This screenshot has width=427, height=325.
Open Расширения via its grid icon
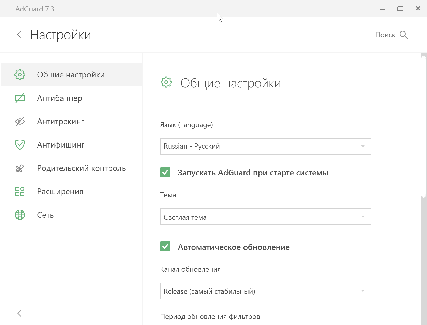pos(20,191)
